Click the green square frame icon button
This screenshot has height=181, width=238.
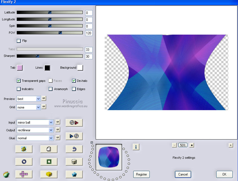(x=49, y=161)
